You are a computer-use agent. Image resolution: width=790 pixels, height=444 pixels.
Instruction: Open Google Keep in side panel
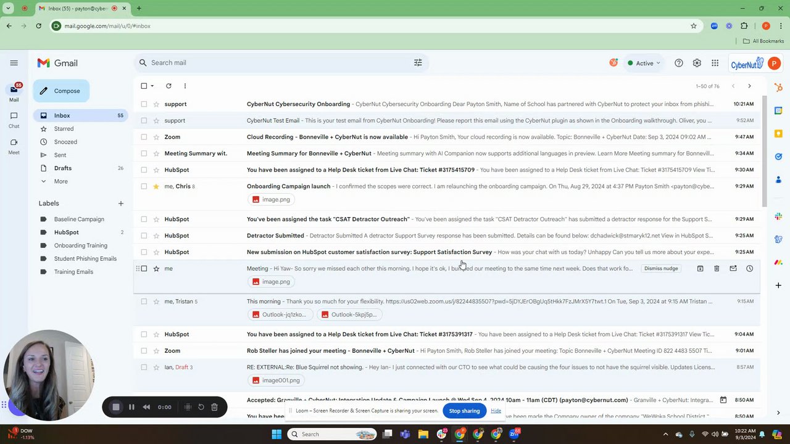coord(778,134)
